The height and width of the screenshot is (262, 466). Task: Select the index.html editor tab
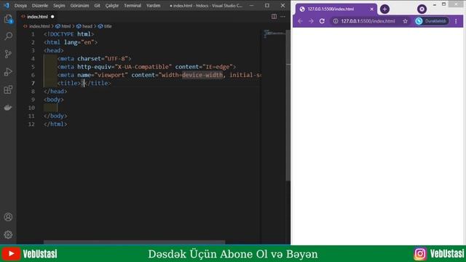(x=37, y=17)
